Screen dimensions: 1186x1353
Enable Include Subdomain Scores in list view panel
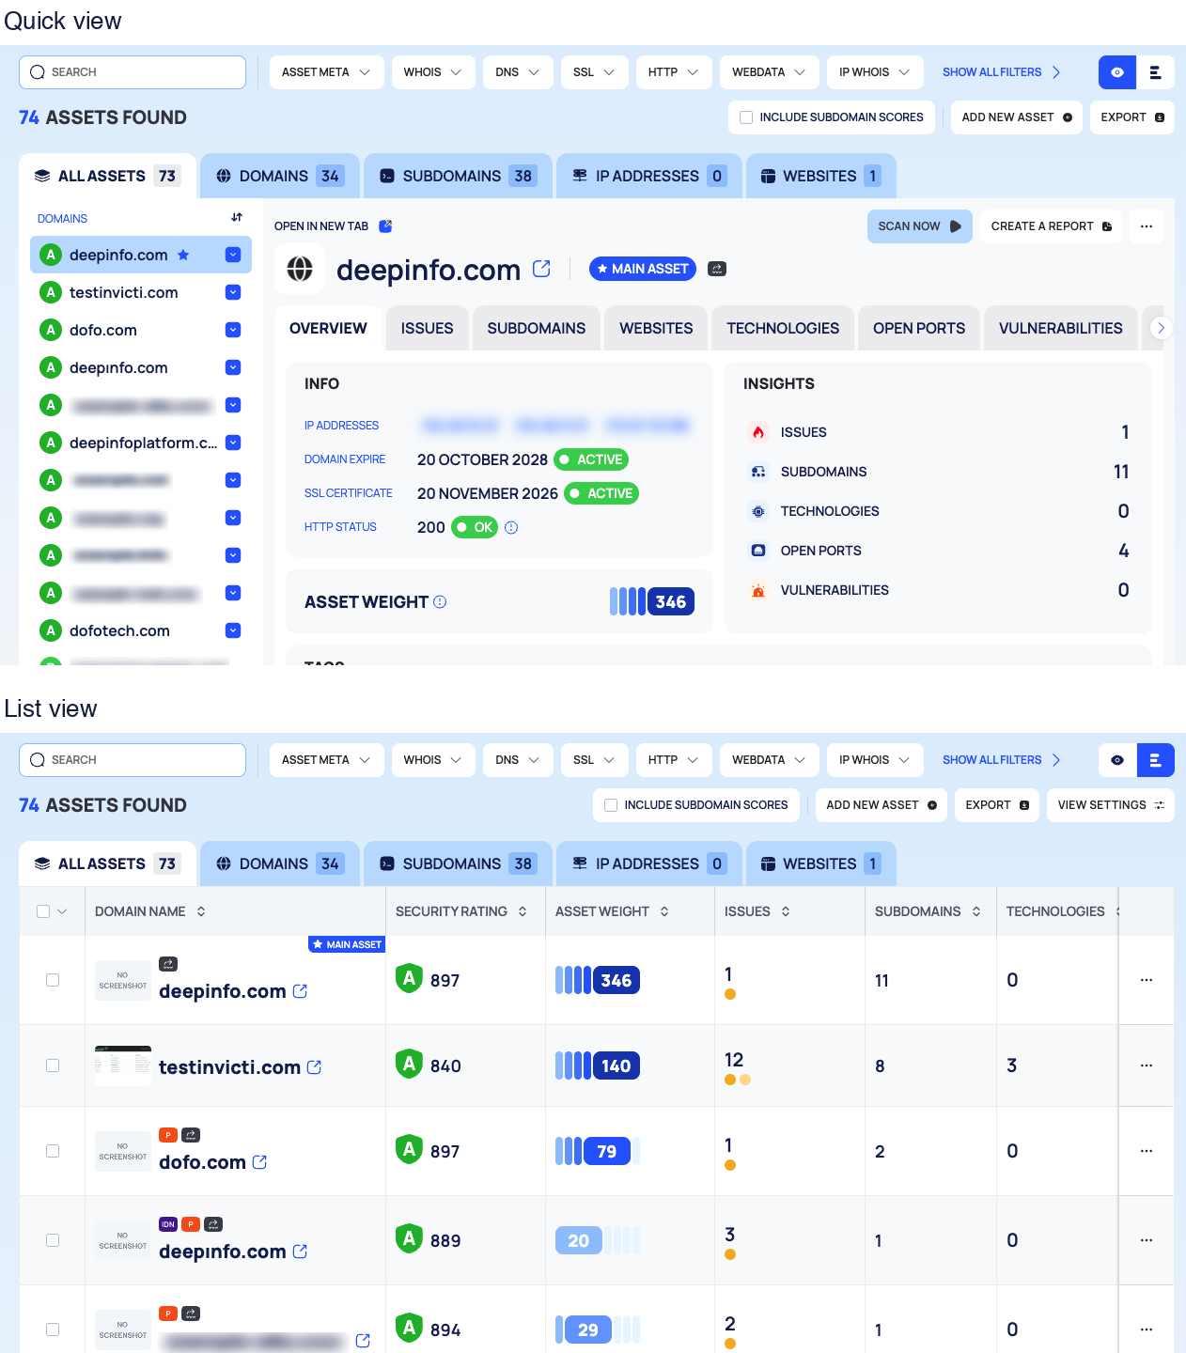click(611, 805)
